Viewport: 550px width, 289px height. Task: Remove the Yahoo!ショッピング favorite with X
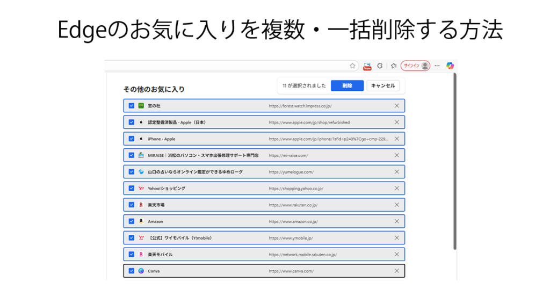pos(396,188)
